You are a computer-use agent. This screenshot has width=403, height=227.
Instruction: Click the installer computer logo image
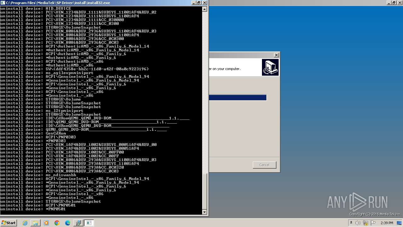tap(270, 67)
